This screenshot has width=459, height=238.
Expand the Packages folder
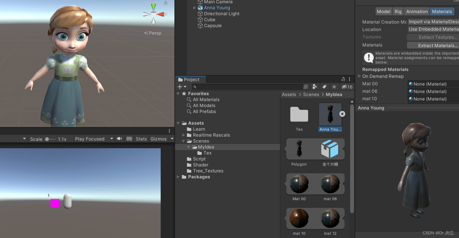(178, 177)
